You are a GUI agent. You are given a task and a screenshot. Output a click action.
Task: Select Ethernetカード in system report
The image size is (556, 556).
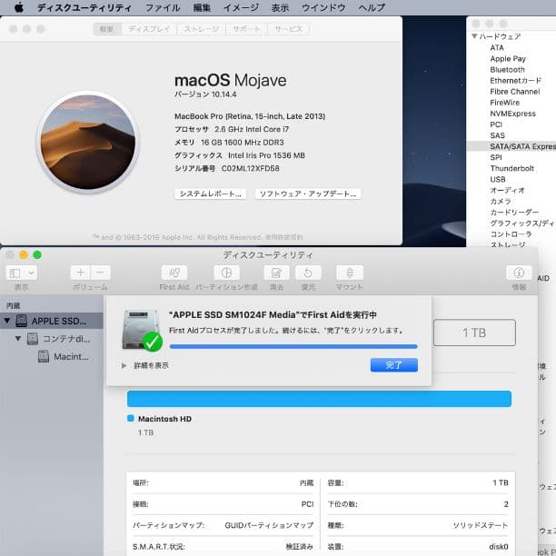click(x=516, y=81)
